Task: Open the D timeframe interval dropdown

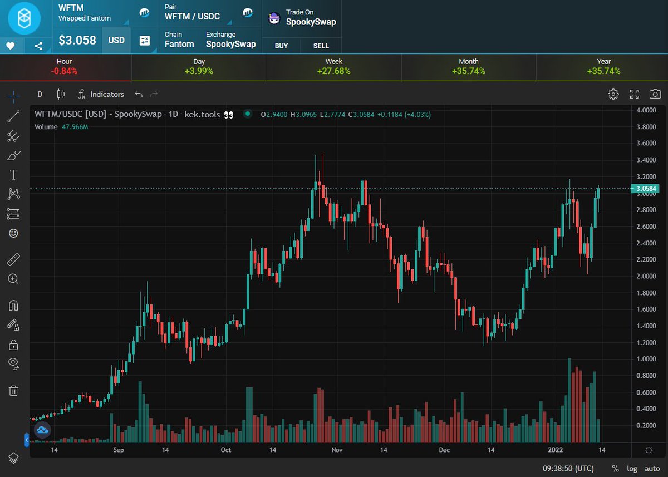Action: [40, 94]
